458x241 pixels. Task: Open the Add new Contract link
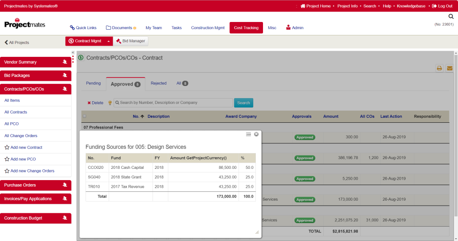click(x=26, y=147)
